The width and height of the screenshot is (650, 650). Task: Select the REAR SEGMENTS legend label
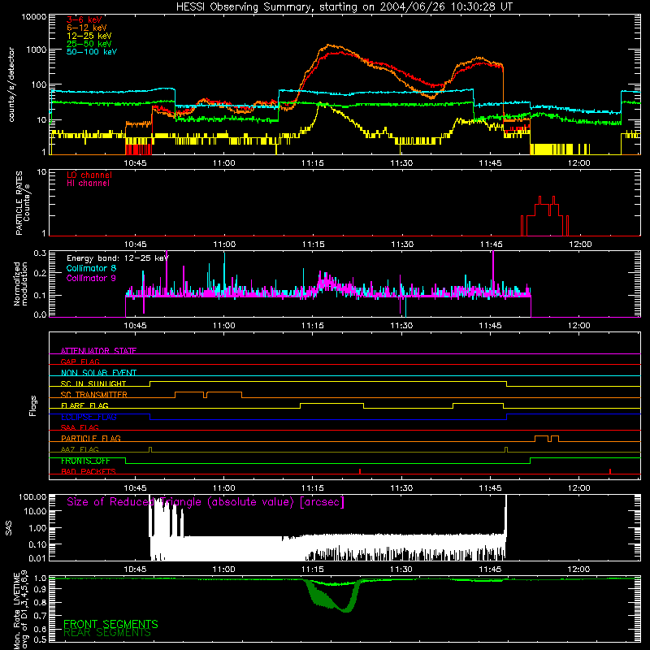click(107, 633)
